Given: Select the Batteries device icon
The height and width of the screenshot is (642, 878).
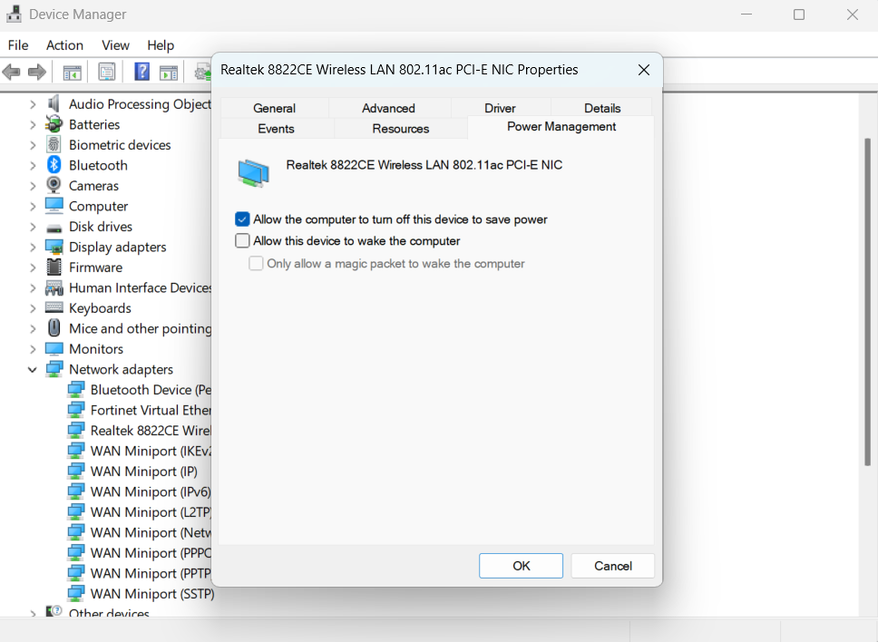Looking at the screenshot, I should pyautogui.click(x=54, y=124).
